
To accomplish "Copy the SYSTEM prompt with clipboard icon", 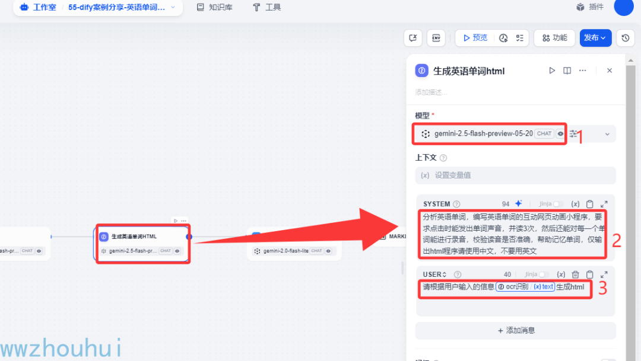I will (589, 204).
